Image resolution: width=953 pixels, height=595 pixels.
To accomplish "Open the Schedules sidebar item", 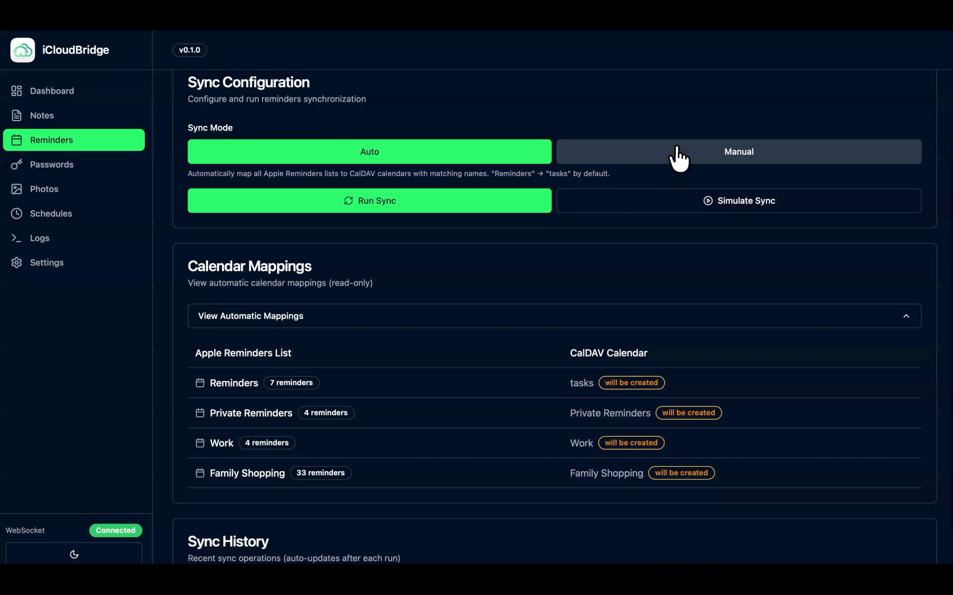I will pyautogui.click(x=51, y=214).
